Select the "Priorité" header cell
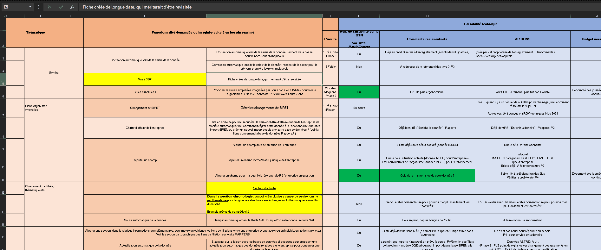This screenshot has width=601, height=250. click(330, 39)
